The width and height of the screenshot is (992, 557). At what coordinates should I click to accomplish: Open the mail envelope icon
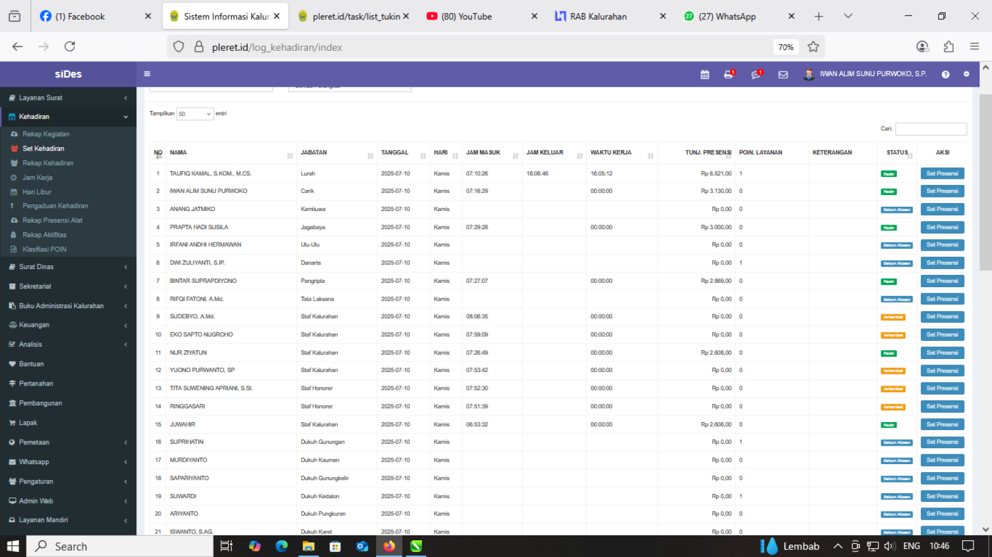click(x=783, y=74)
